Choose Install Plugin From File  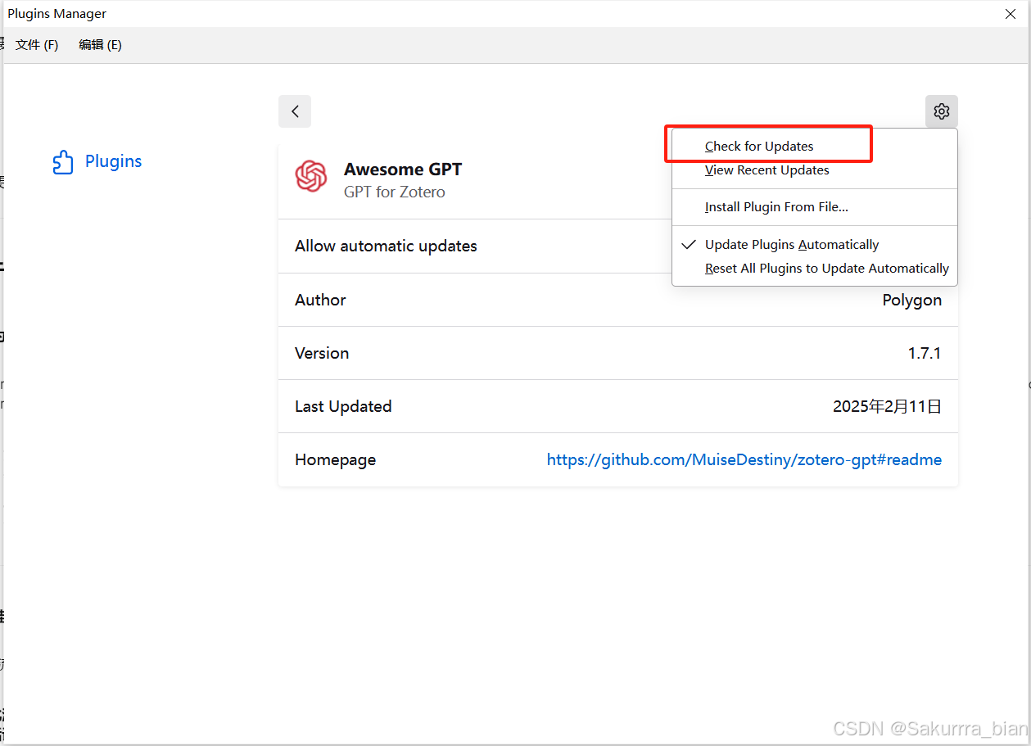(776, 206)
